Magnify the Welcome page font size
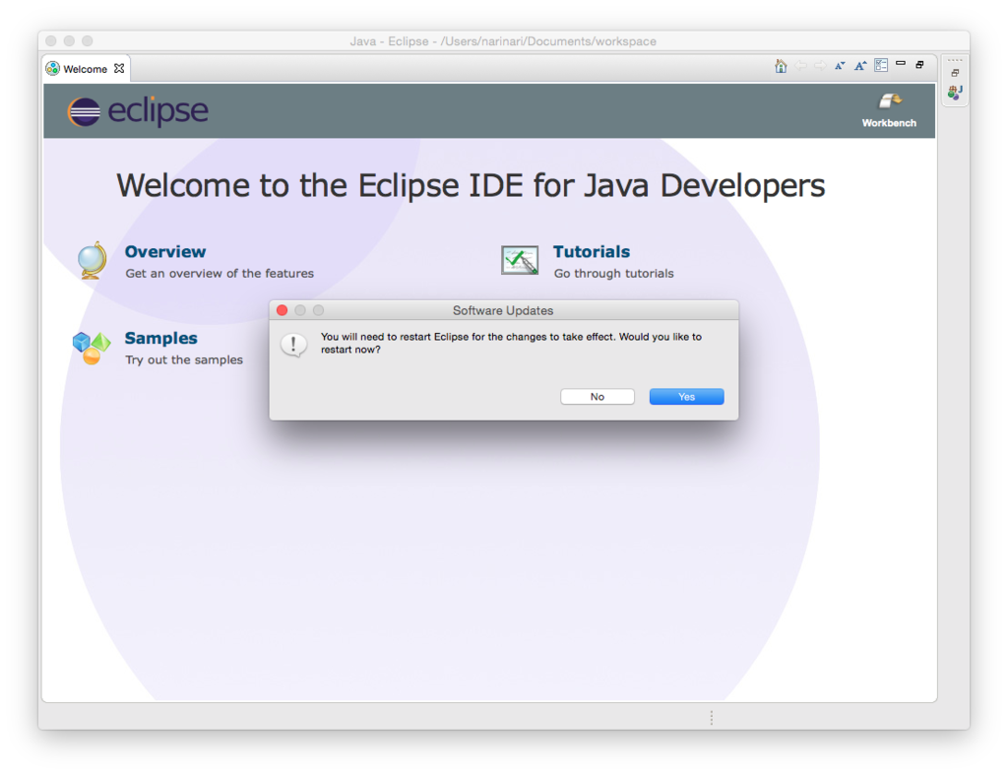The width and height of the screenshot is (1008, 775). point(860,66)
